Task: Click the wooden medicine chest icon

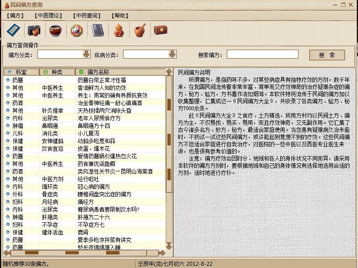Action: tap(160, 30)
